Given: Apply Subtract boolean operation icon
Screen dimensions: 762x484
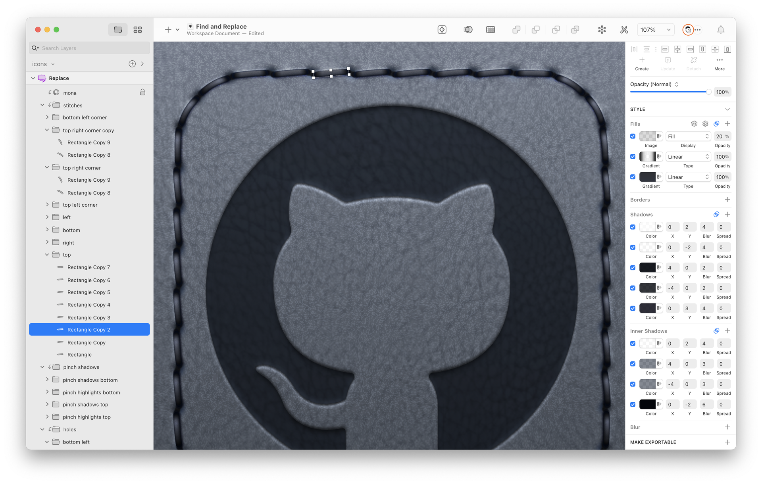Looking at the screenshot, I should 536,30.
